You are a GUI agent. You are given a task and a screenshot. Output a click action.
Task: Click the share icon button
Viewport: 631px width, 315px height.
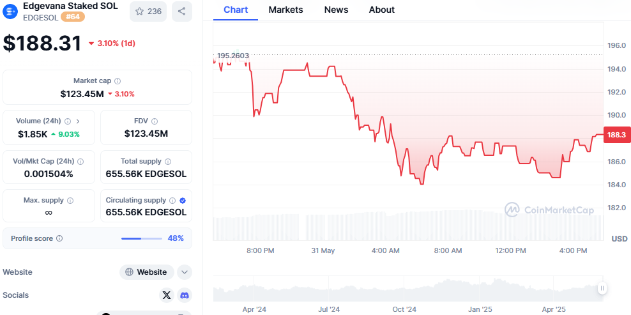[x=182, y=11]
